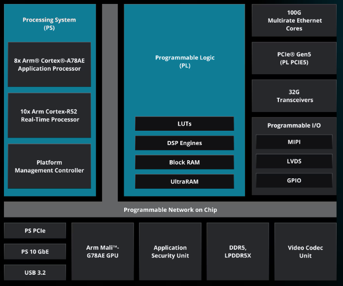Click the Video Codec Unit block
The image size is (343, 286).
point(305,251)
